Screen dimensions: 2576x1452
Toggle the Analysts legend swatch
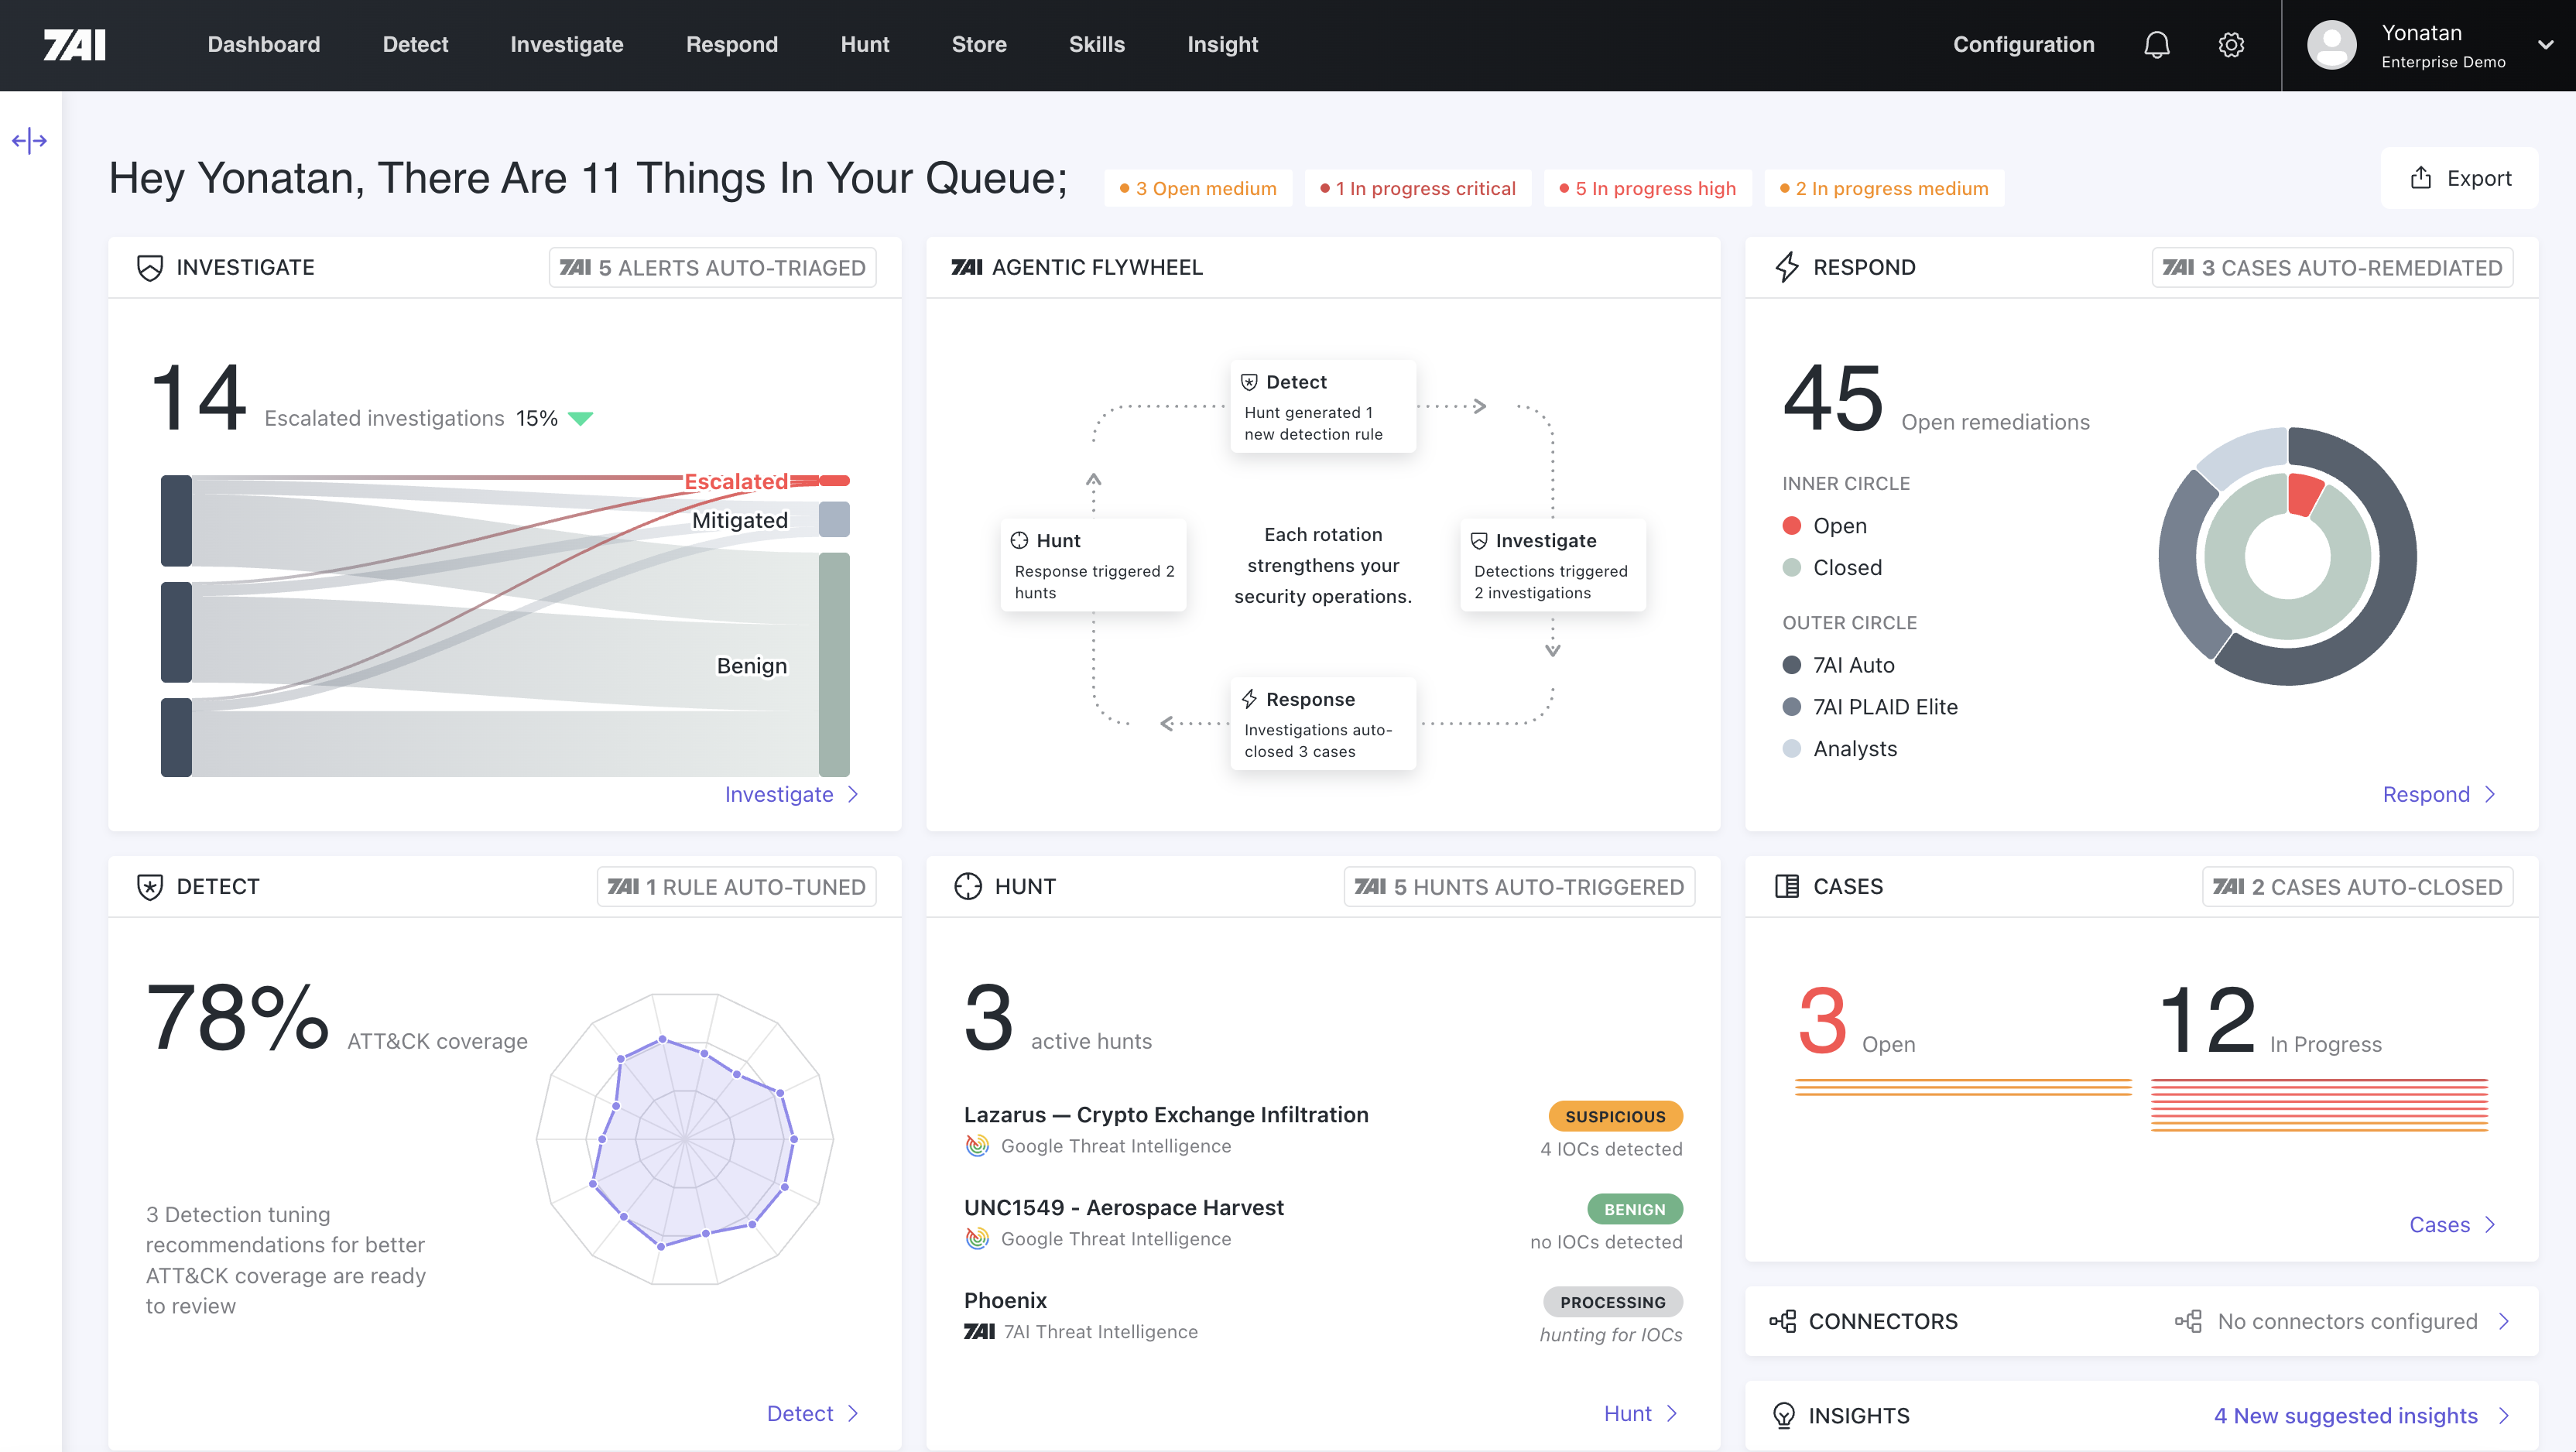[x=1791, y=748]
